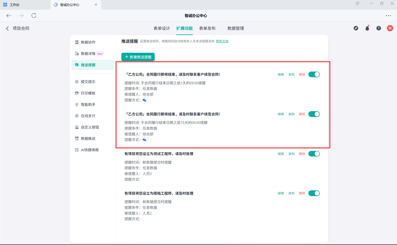Edit the 测试工程师 reminder
Screen dimensions: 397x245
281,154
